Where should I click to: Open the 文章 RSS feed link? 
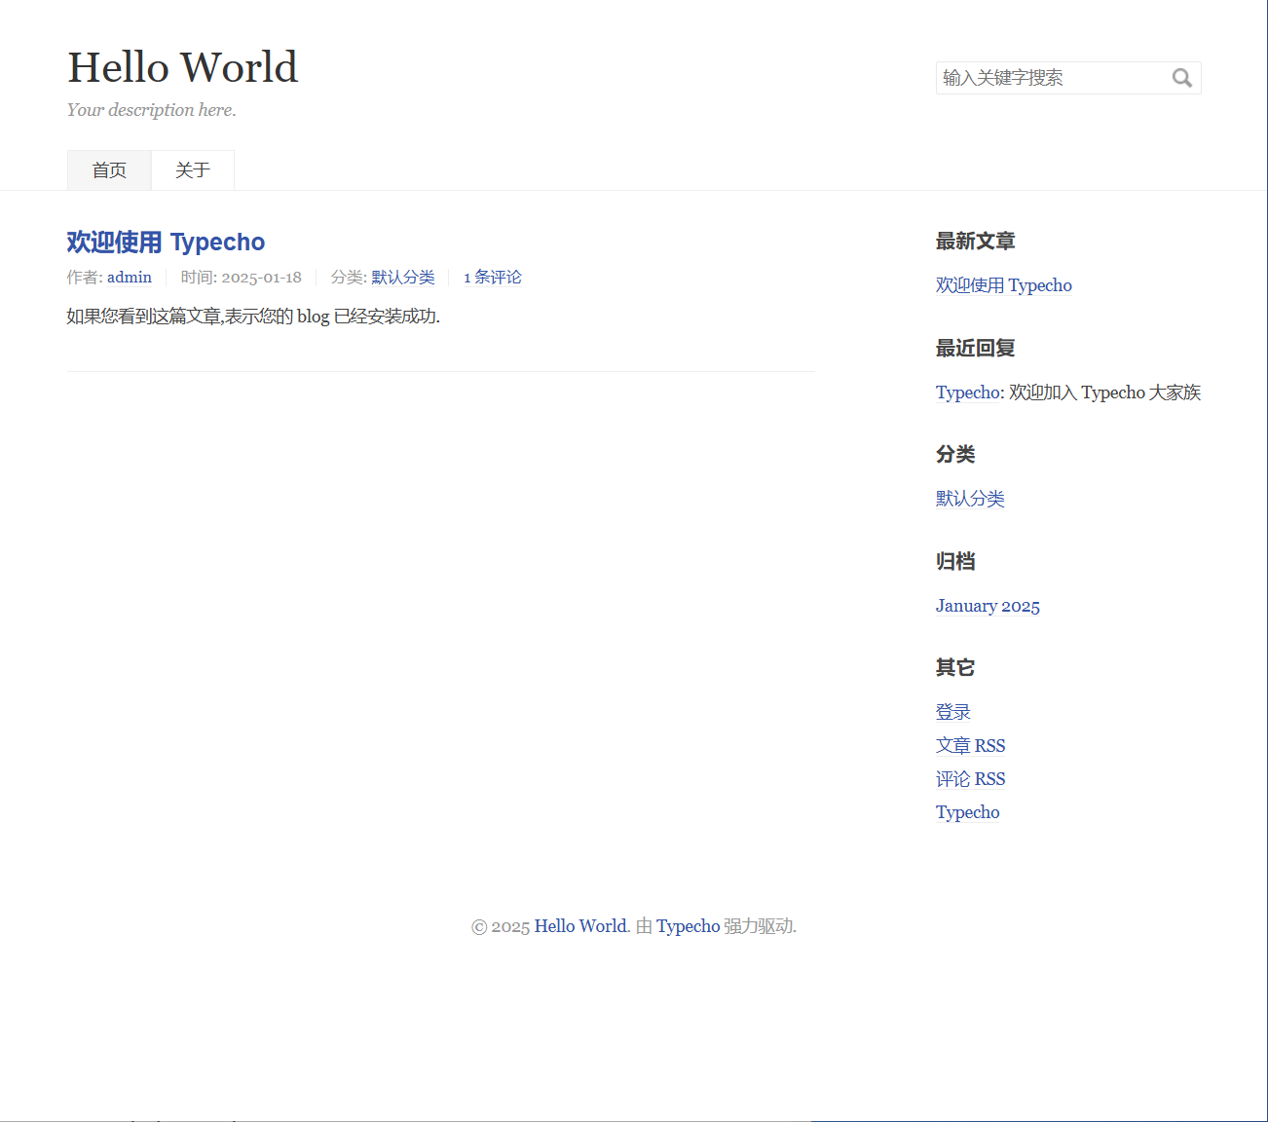click(970, 746)
